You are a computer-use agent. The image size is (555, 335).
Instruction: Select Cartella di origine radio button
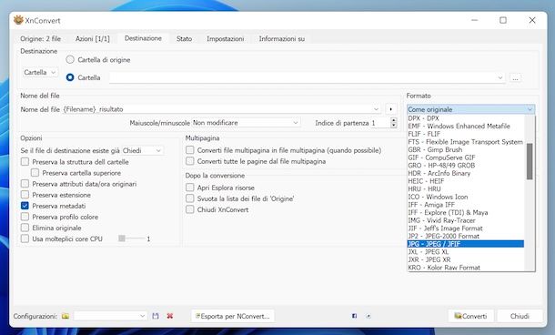pyautogui.click(x=70, y=59)
